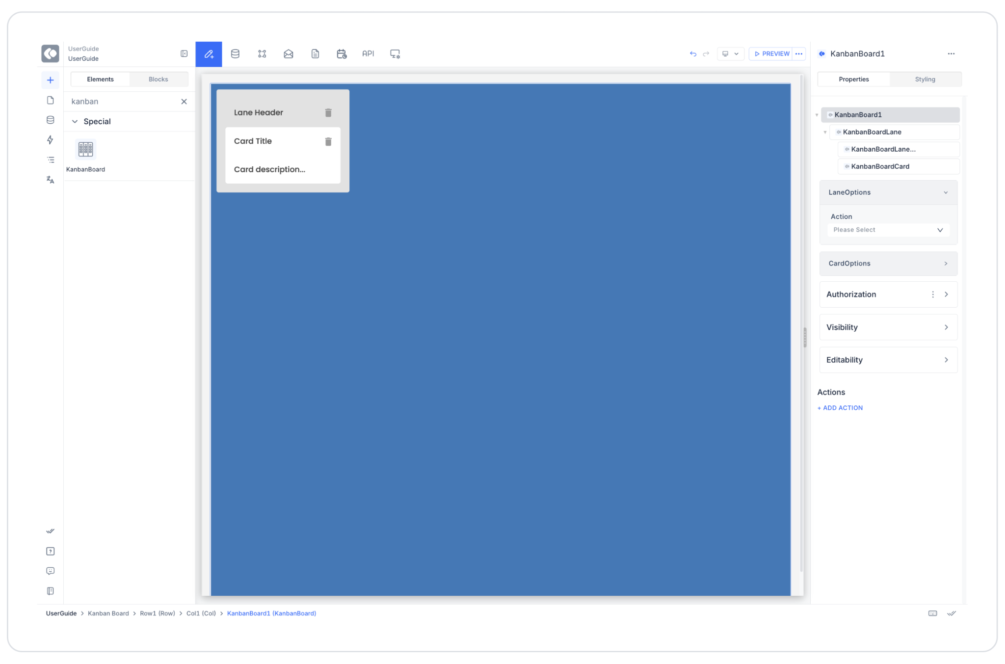The width and height of the screenshot is (1005, 664).
Task: Open the Action 'Please Select' dropdown
Action: pyautogui.click(x=888, y=230)
